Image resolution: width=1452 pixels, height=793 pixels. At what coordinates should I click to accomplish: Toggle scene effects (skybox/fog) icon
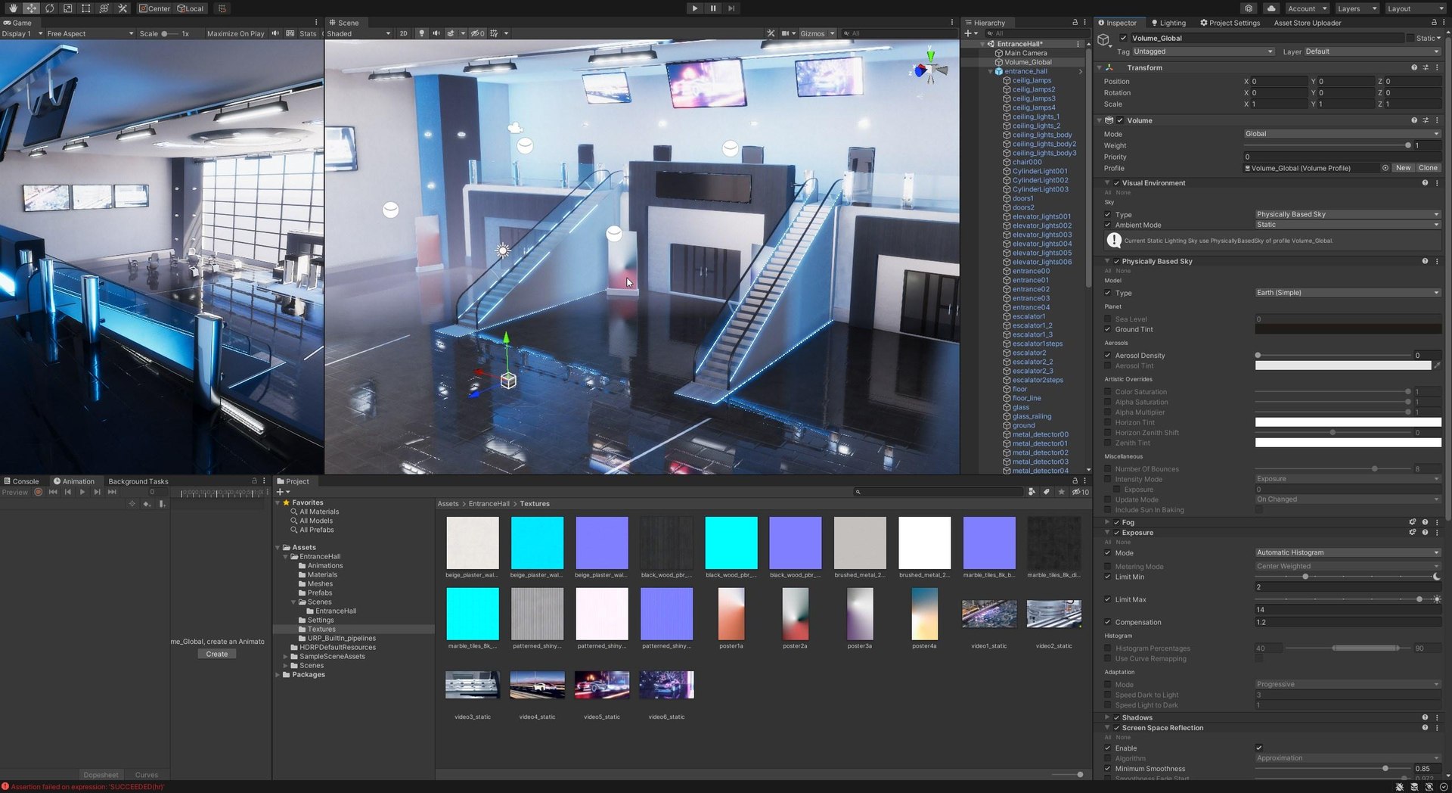(x=451, y=33)
